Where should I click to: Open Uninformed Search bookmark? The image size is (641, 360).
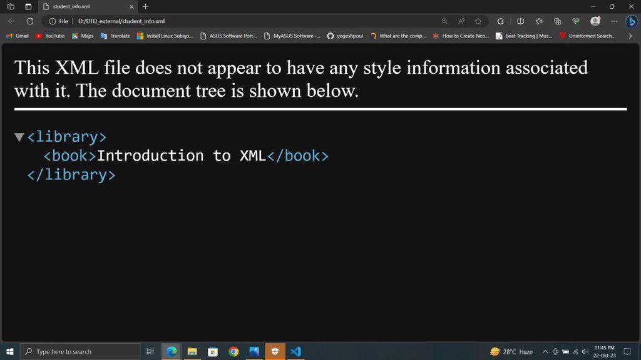[587, 36]
